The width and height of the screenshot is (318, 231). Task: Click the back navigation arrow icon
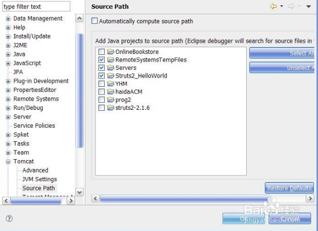click(273, 7)
